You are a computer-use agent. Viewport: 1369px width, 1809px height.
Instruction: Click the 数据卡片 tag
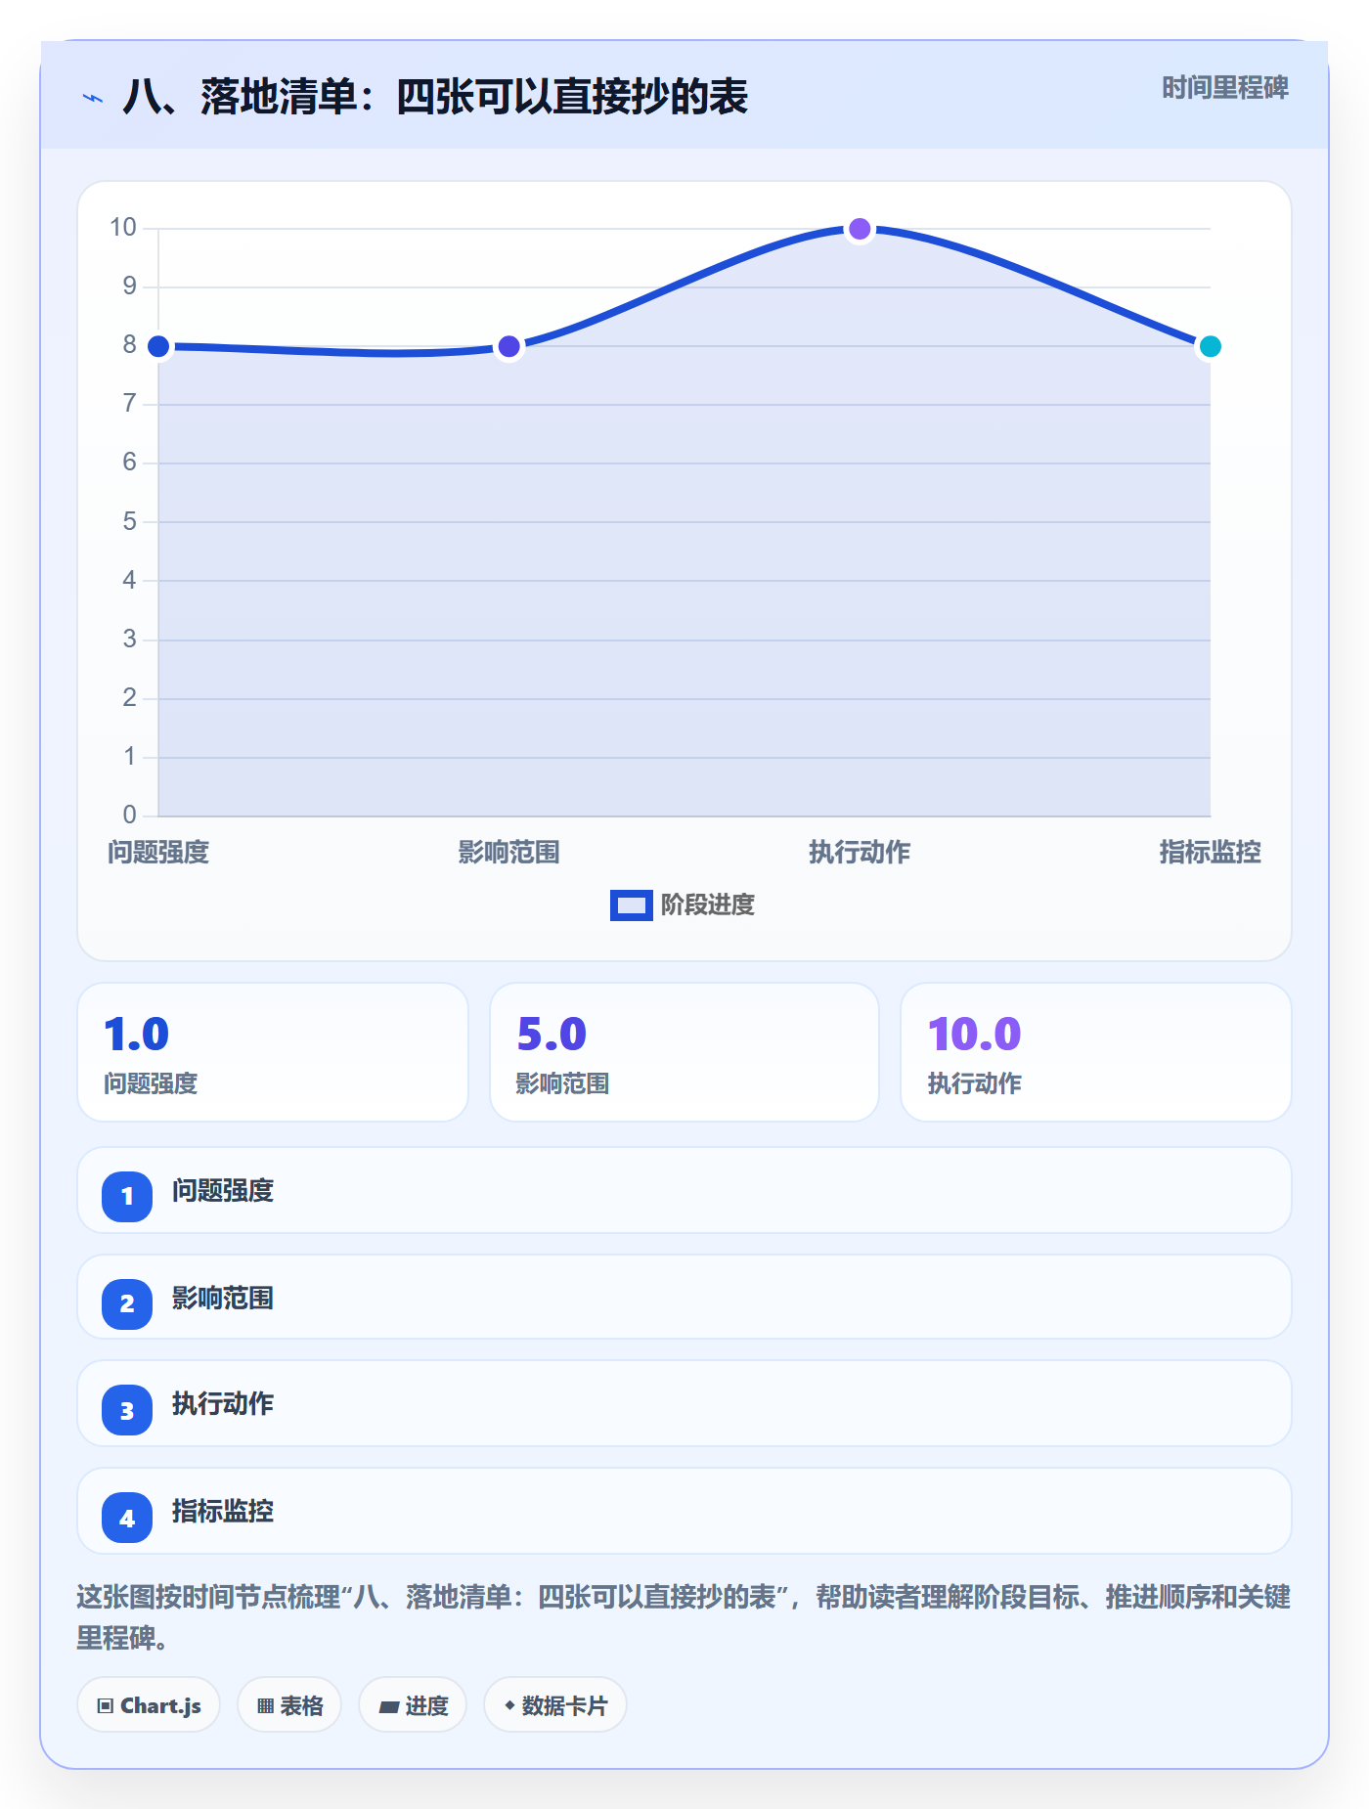tap(555, 1705)
